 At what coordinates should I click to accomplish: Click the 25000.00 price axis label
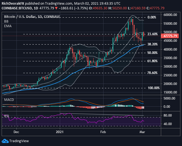(x=170, y=75)
